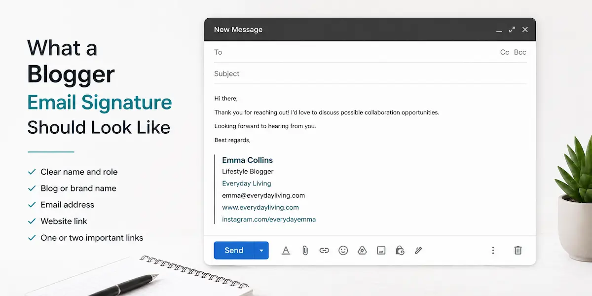Insert photo using image icon
This screenshot has height=296, width=592.
click(381, 251)
